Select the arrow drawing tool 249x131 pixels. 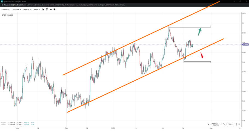tap(208, 124)
